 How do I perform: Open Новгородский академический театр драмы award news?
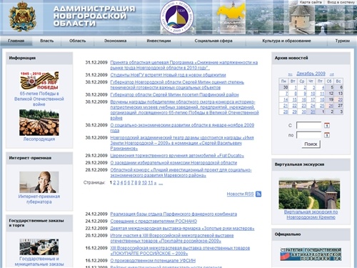(182, 143)
